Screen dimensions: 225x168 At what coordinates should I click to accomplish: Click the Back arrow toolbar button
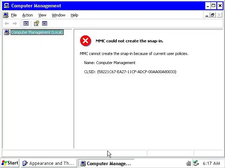pyautogui.click(x=7, y=23)
